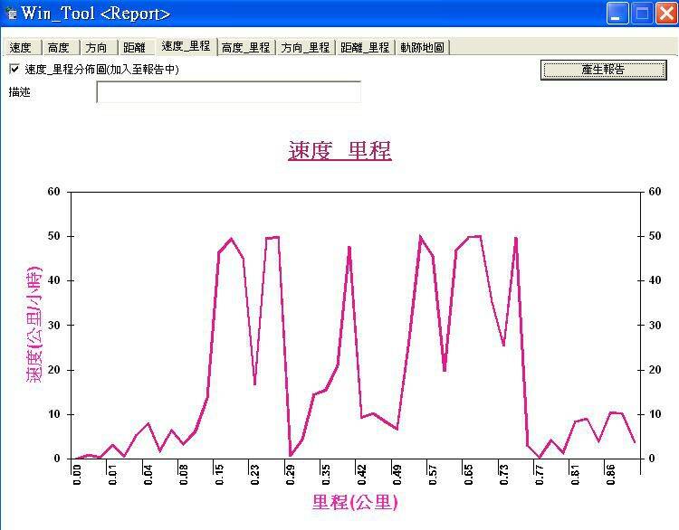Switch to the 方向_里程 tab
Viewport: 679px width, 530px height.
305,48
